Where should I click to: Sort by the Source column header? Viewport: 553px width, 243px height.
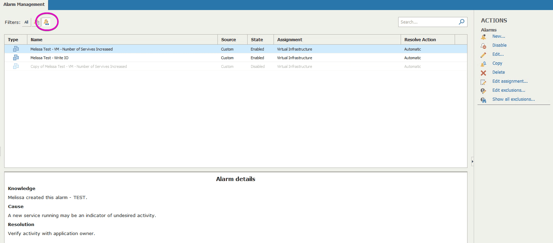pyautogui.click(x=232, y=39)
